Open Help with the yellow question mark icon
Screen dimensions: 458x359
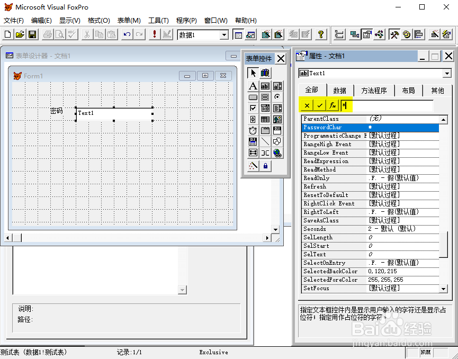pyautogui.click(x=321, y=35)
